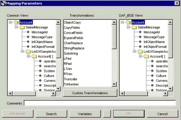The width and height of the screenshot is (181, 120).
Task: Select System field in Common View
Action: click(49, 71)
